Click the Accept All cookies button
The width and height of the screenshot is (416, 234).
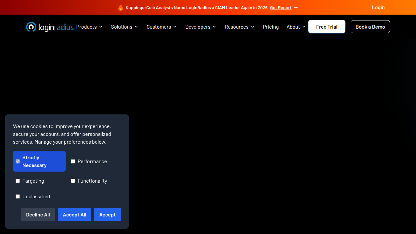tap(74, 214)
